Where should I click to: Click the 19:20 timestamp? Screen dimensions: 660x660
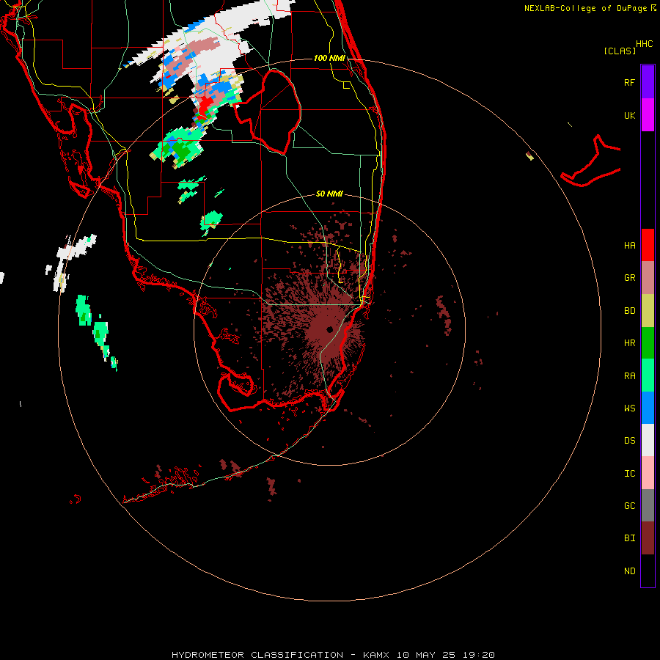(x=479, y=655)
